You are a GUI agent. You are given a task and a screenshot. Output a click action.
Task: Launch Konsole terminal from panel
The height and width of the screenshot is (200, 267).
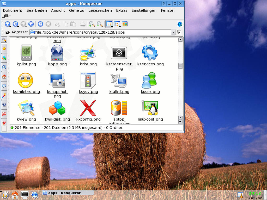[25, 195]
